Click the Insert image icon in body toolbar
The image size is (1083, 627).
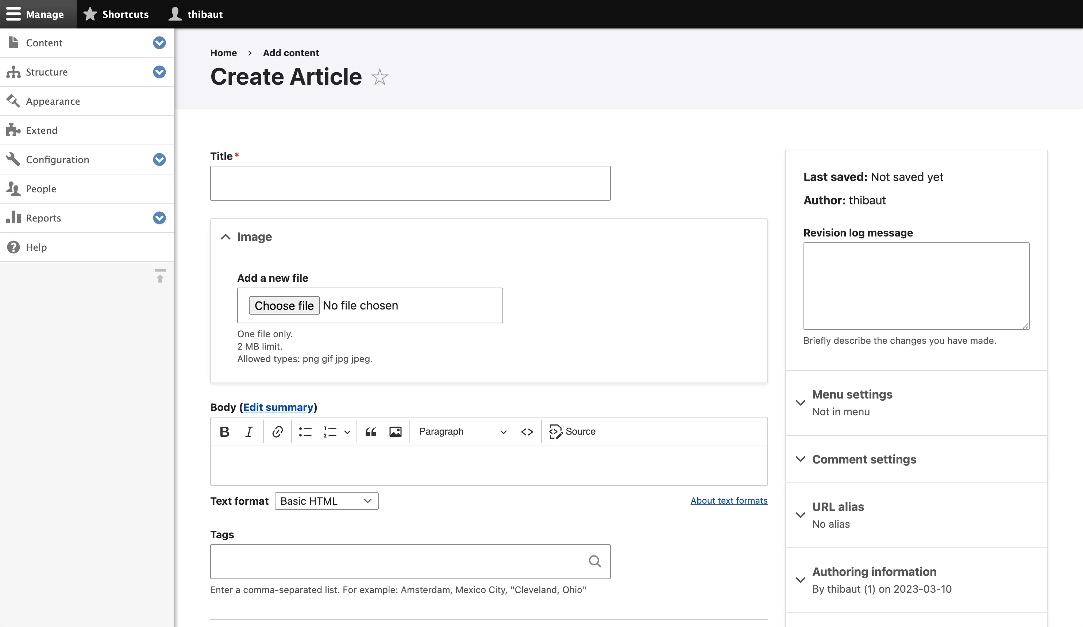tap(396, 431)
